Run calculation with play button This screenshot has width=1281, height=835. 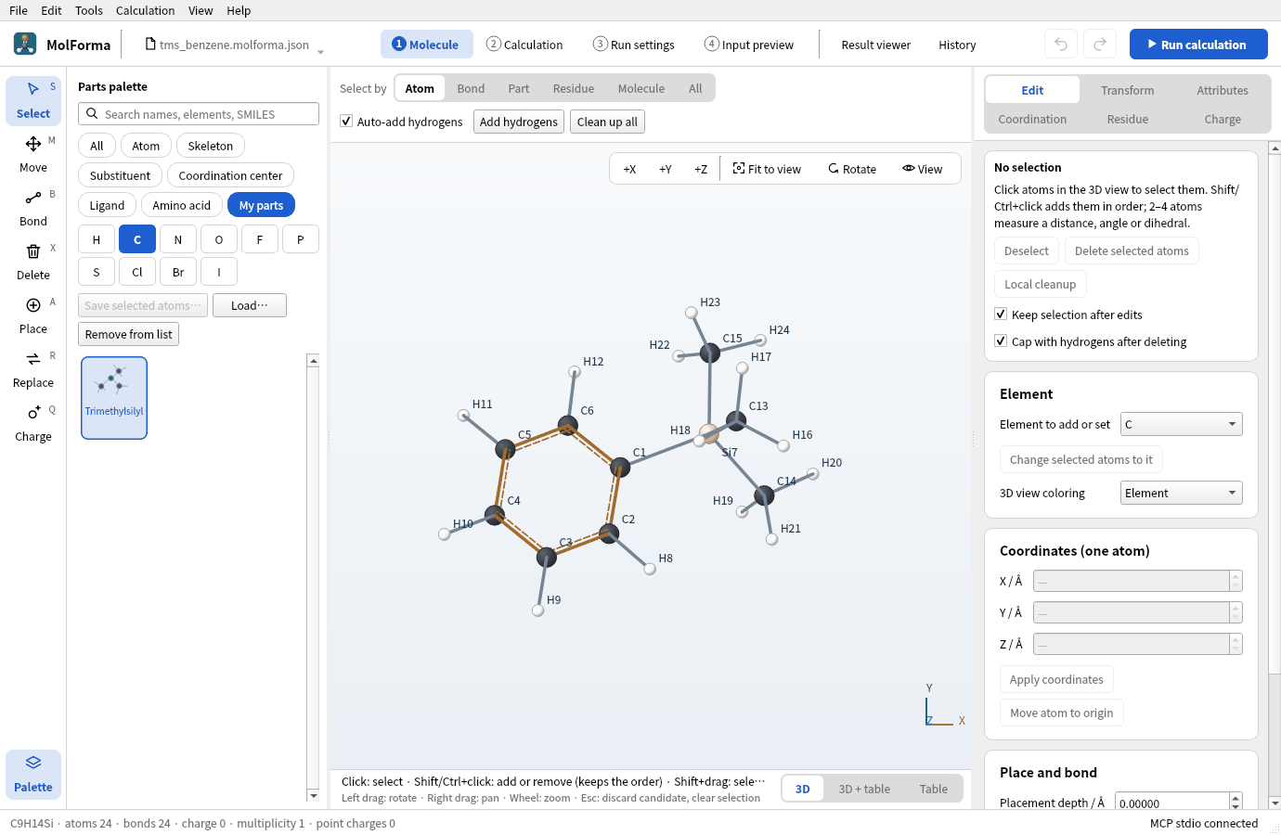[x=1198, y=45]
